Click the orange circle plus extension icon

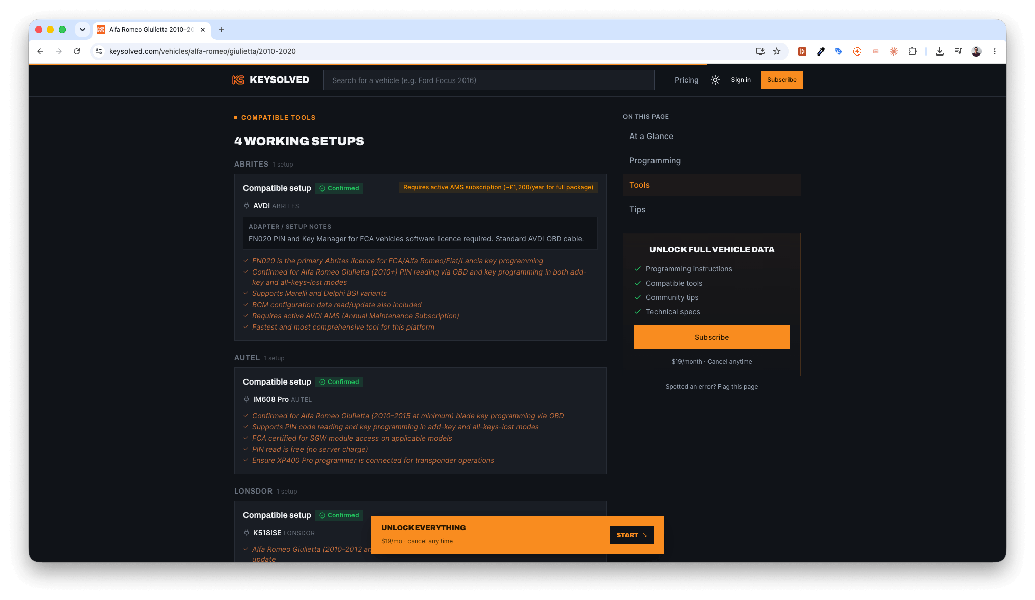857,51
